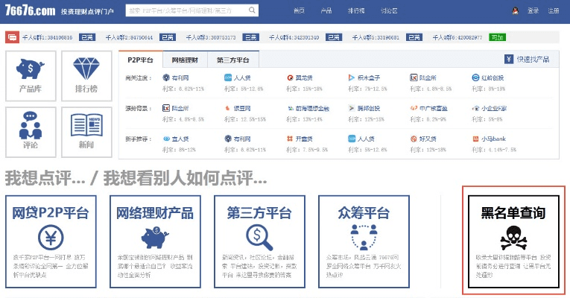Image resolution: width=570 pixels, height=298 pixels.
Task: Click the search magnifier icon
Action: (252, 11)
